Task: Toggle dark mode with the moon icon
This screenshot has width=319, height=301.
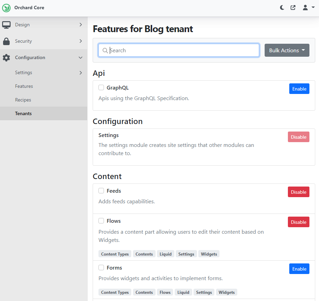Action: click(x=282, y=8)
